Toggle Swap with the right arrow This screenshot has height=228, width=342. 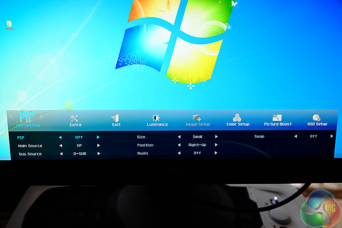click(332, 136)
